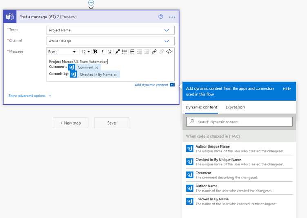Click the remove link icon
The width and height of the screenshot is (307, 218).
pyautogui.click(x=161, y=52)
